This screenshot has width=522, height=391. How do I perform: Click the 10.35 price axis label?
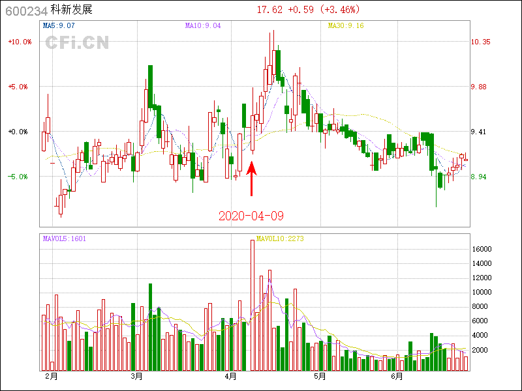click(481, 42)
